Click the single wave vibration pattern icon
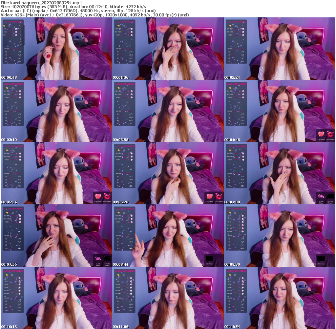Screen dimensions: 336x329 [x=19, y=52]
